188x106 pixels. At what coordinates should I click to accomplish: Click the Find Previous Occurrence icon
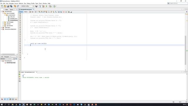(42, 12)
